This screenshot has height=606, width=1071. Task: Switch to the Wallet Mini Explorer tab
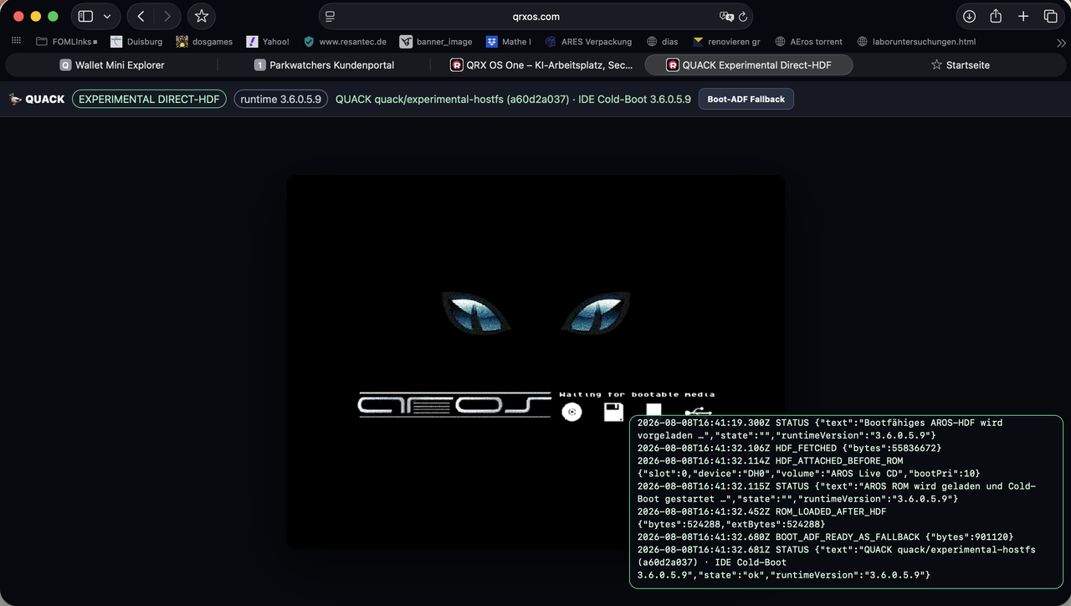click(112, 64)
